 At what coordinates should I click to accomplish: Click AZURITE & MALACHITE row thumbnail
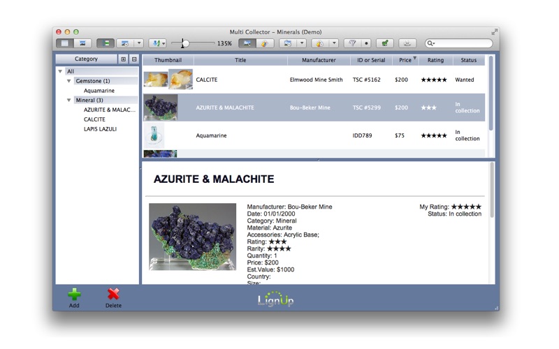(x=161, y=107)
